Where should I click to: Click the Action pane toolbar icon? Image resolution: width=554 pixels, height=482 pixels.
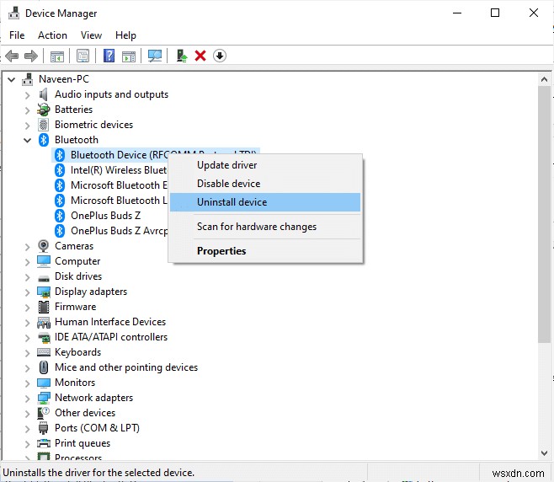129,56
